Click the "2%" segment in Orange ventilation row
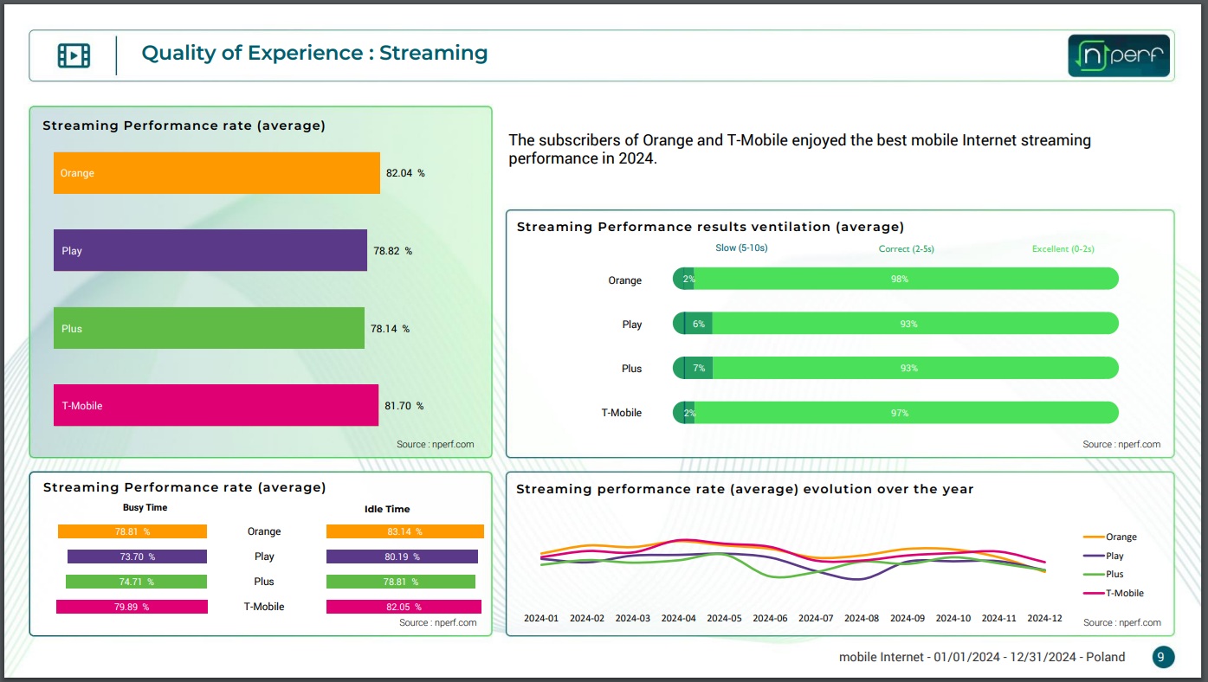The image size is (1208, 682). 688,279
